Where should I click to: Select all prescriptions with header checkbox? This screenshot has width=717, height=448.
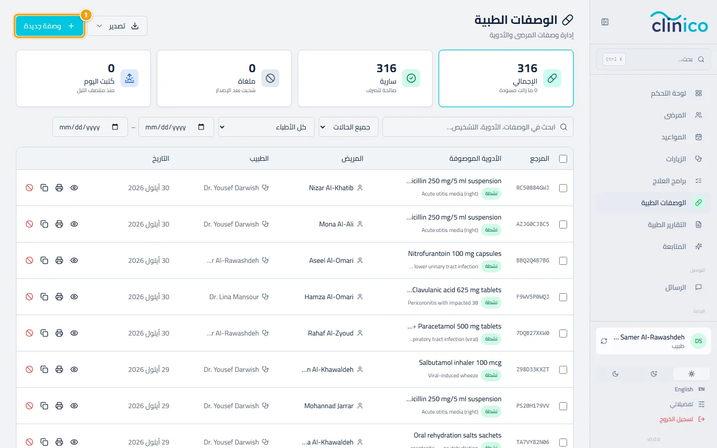(563, 159)
